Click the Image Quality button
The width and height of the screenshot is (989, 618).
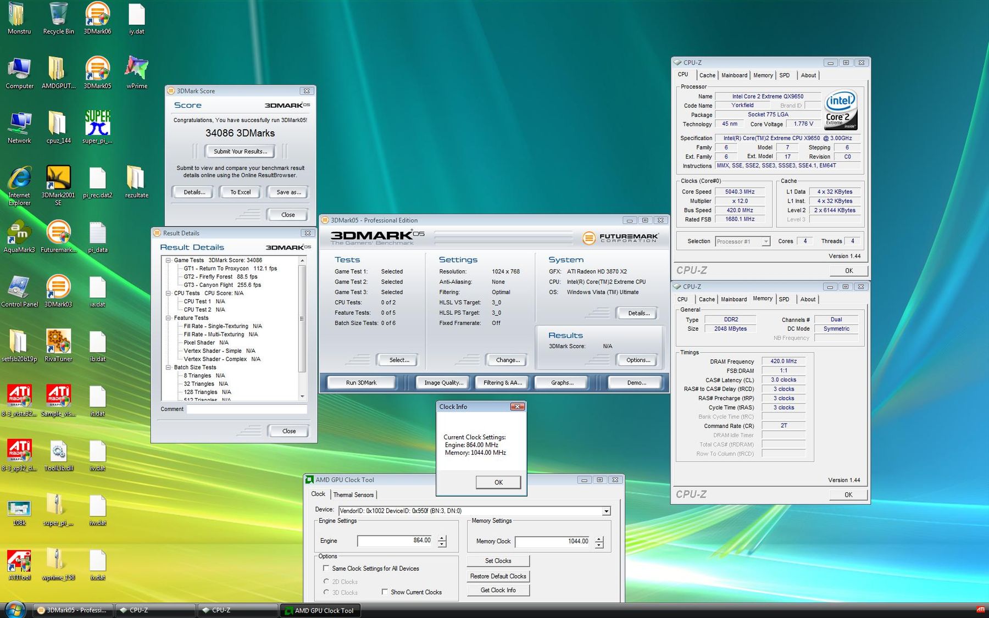(x=443, y=383)
